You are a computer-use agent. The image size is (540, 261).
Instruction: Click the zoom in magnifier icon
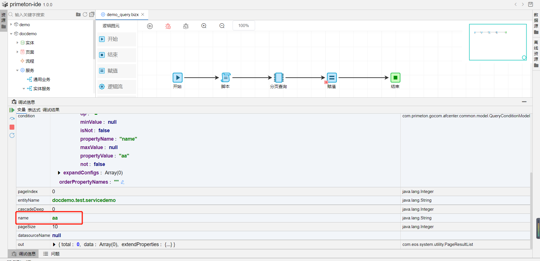[204, 26]
